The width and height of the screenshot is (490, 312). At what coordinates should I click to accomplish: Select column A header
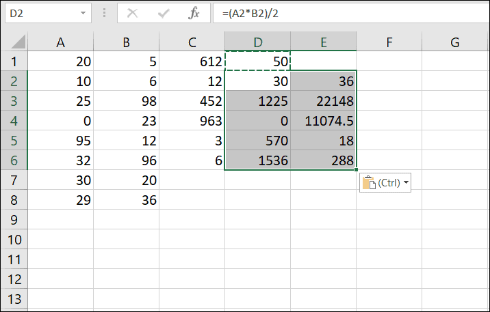tap(61, 42)
